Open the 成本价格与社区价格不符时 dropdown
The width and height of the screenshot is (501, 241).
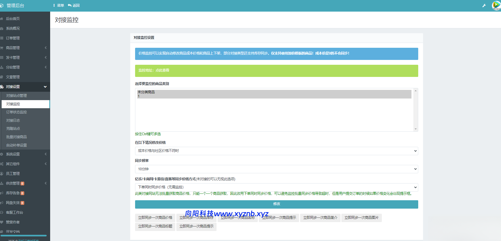click(x=276, y=151)
